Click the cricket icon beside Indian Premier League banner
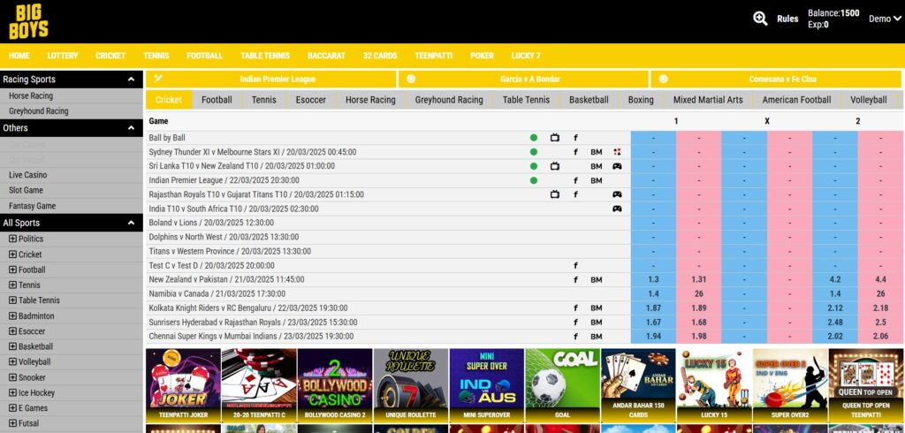The width and height of the screenshot is (905, 433). [x=158, y=79]
